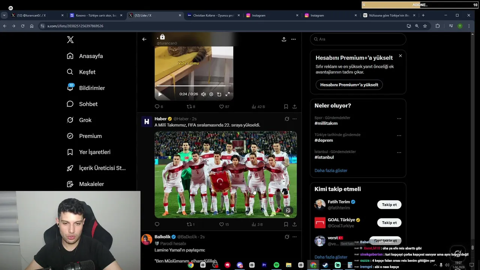Screen dimensions: 480x270
Task: Like the Haber post with 15 likes
Action: coord(224,224)
